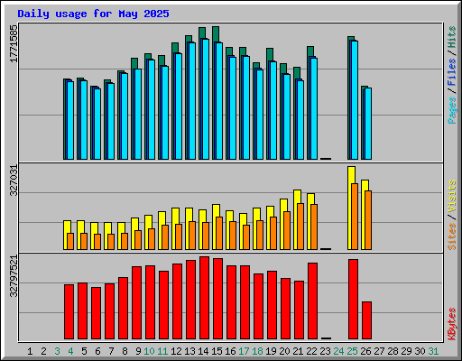Viewport: 462px width, 361px height.
Task: Click day label 7 on the x-axis
Action: (111, 351)
